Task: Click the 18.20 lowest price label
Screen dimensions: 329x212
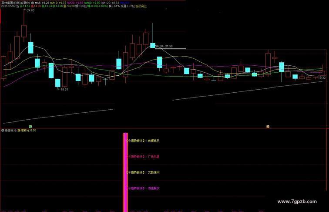Action: 64,89
